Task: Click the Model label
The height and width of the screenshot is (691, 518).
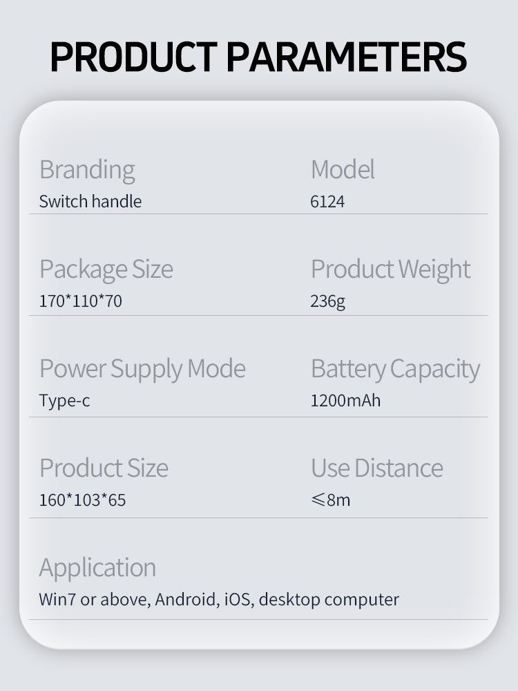Action: click(343, 169)
